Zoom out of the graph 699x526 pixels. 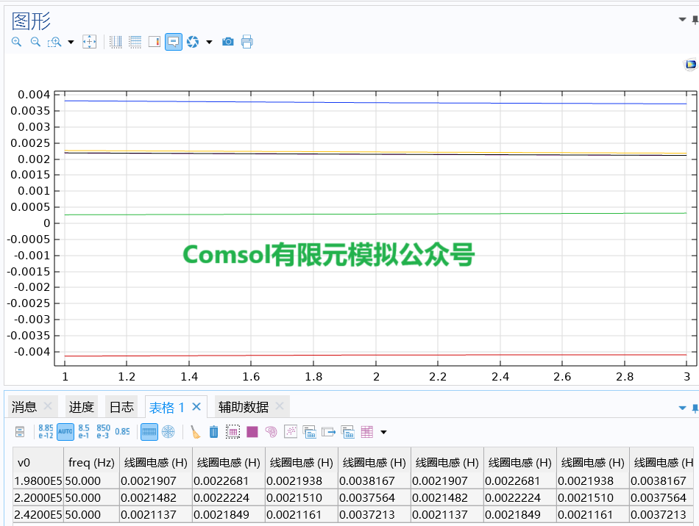[x=35, y=42]
